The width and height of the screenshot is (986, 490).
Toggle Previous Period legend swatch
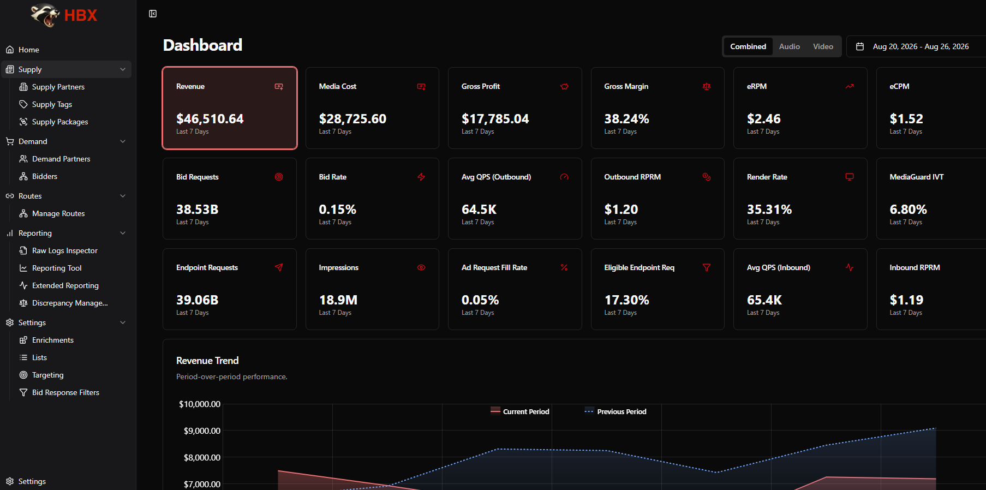tap(589, 411)
